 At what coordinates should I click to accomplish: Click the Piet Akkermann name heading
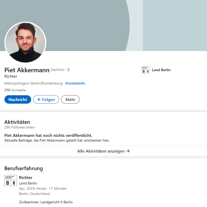(x=27, y=70)
